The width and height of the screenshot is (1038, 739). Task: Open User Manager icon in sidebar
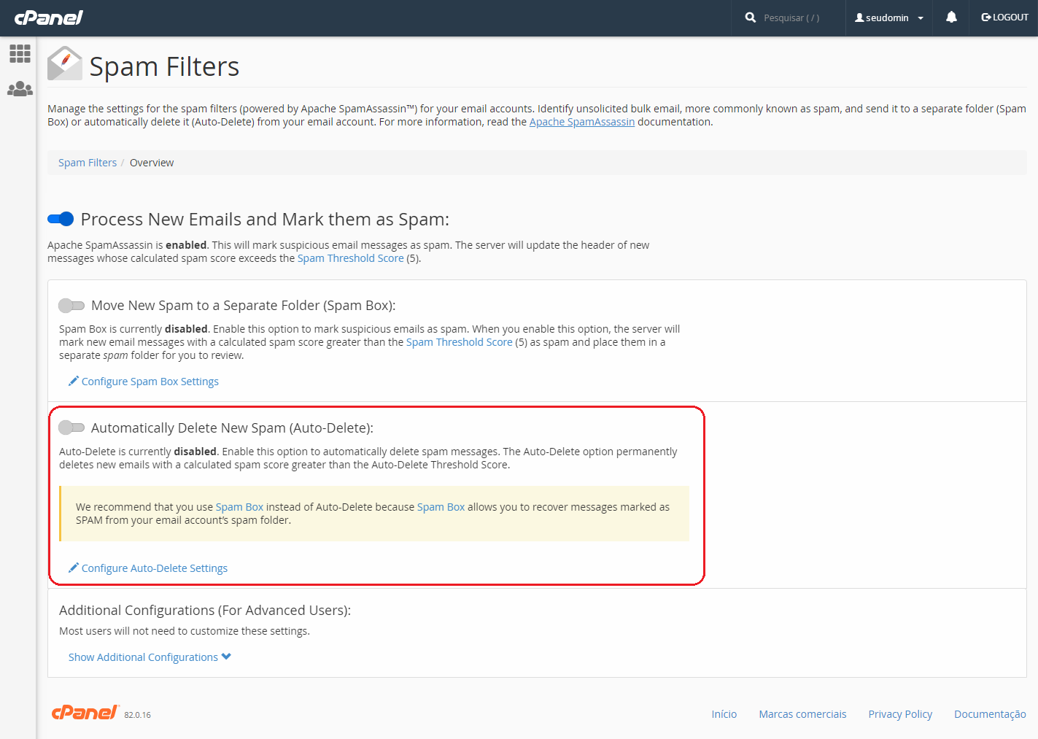[20, 89]
